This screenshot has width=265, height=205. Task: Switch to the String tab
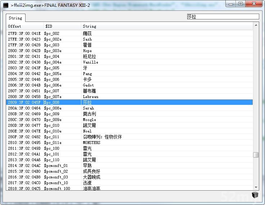(x=15, y=18)
